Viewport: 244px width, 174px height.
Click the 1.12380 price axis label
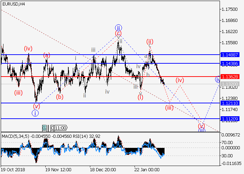pos(229,98)
